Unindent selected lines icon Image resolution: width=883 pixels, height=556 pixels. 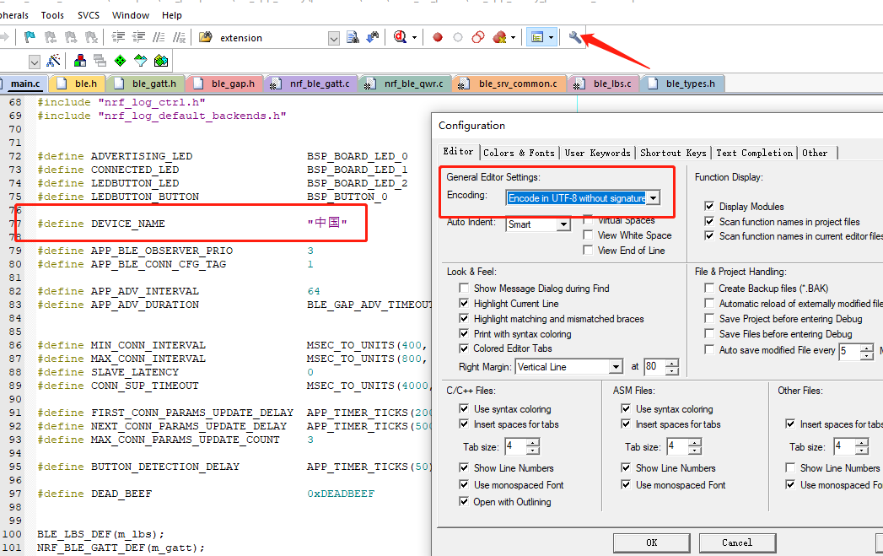pyautogui.click(x=138, y=38)
